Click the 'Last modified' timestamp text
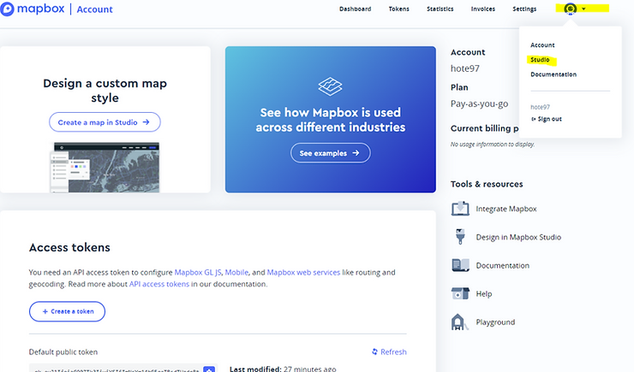 tap(283, 369)
